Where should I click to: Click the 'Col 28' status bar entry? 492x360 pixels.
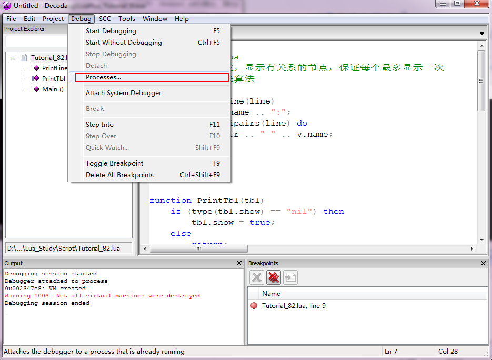448,352
